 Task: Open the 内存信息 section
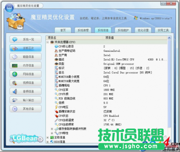pyautogui.click(x=26, y=65)
